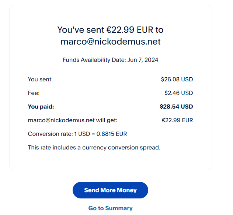This screenshot has width=233, height=215.
Task: Select the "Fee:" label
Action: [34, 93]
